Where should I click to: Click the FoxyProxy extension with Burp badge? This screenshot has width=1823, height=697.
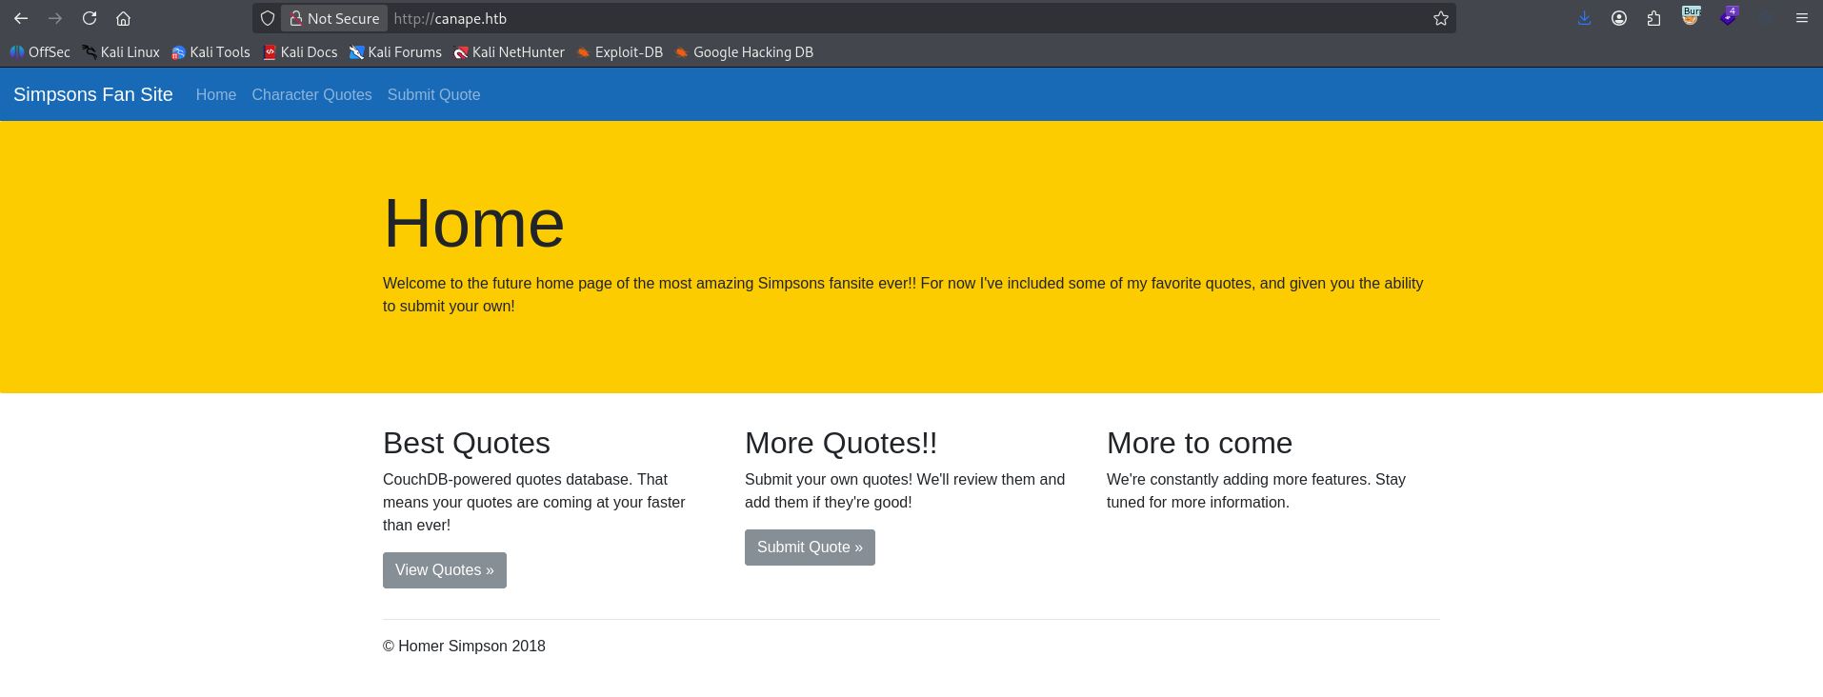1691,16
